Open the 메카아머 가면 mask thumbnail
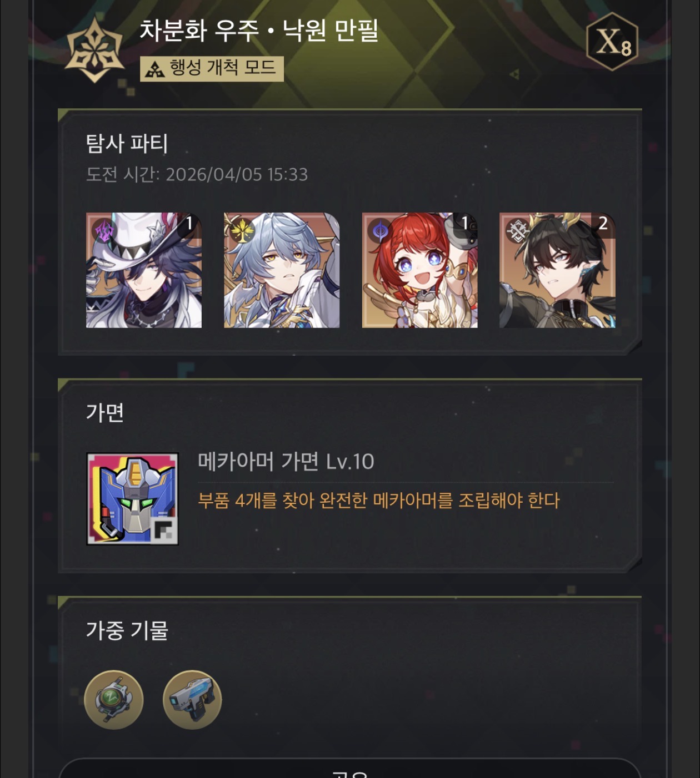The width and height of the screenshot is (700, 778). click(x=132, y=499)
